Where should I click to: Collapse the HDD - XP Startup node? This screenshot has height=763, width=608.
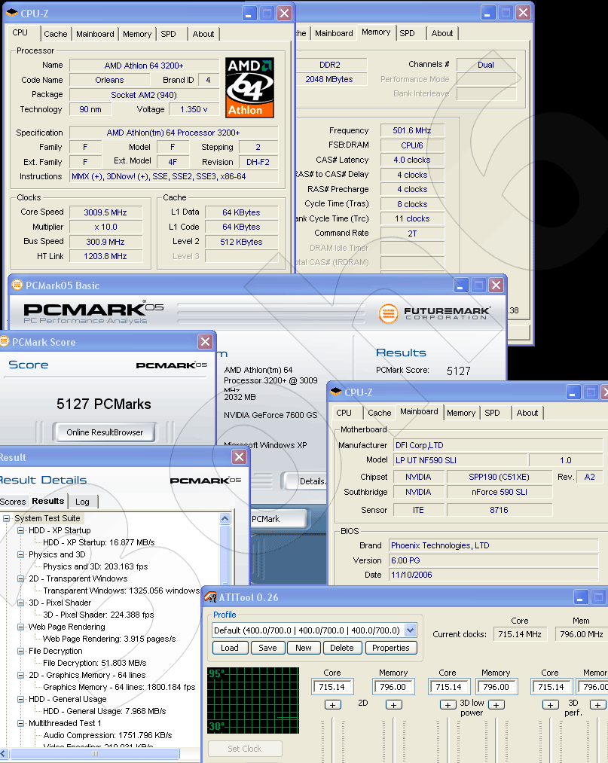20,531
